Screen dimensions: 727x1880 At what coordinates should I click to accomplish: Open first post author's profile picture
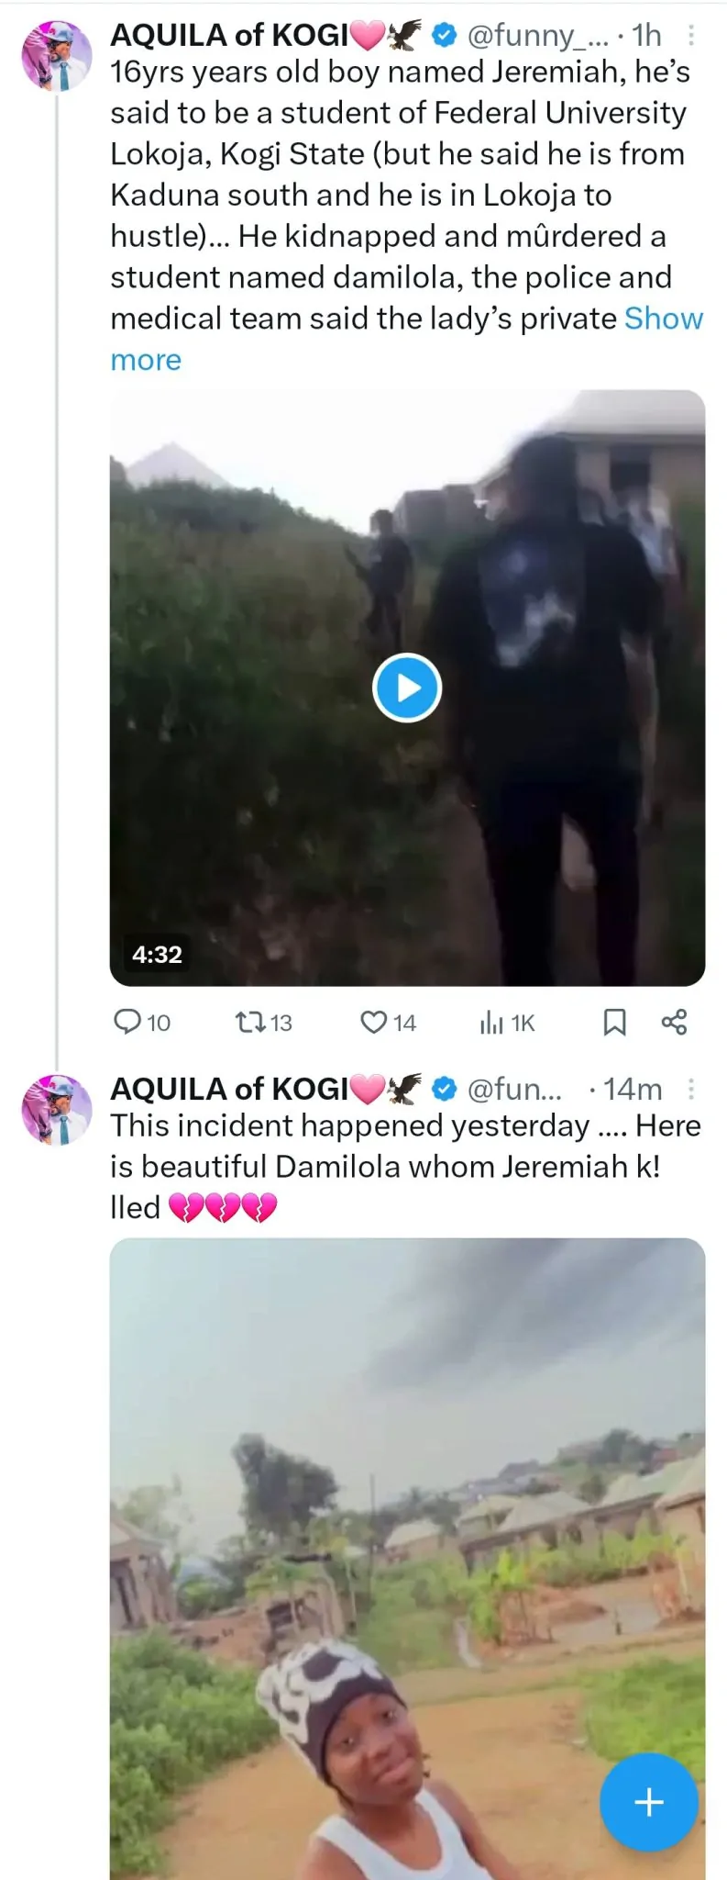pyautogui.click(x=57, y=56)
